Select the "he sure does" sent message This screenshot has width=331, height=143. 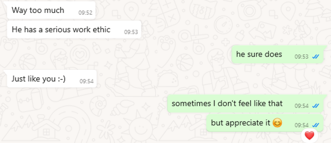click(x=278, y=55)
